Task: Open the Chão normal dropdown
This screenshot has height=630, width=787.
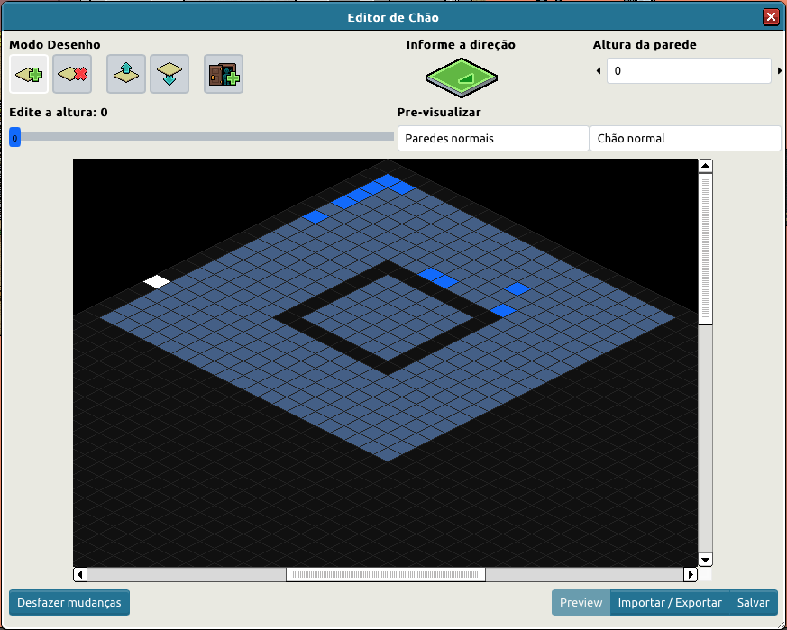Action: tap(685, 138)
